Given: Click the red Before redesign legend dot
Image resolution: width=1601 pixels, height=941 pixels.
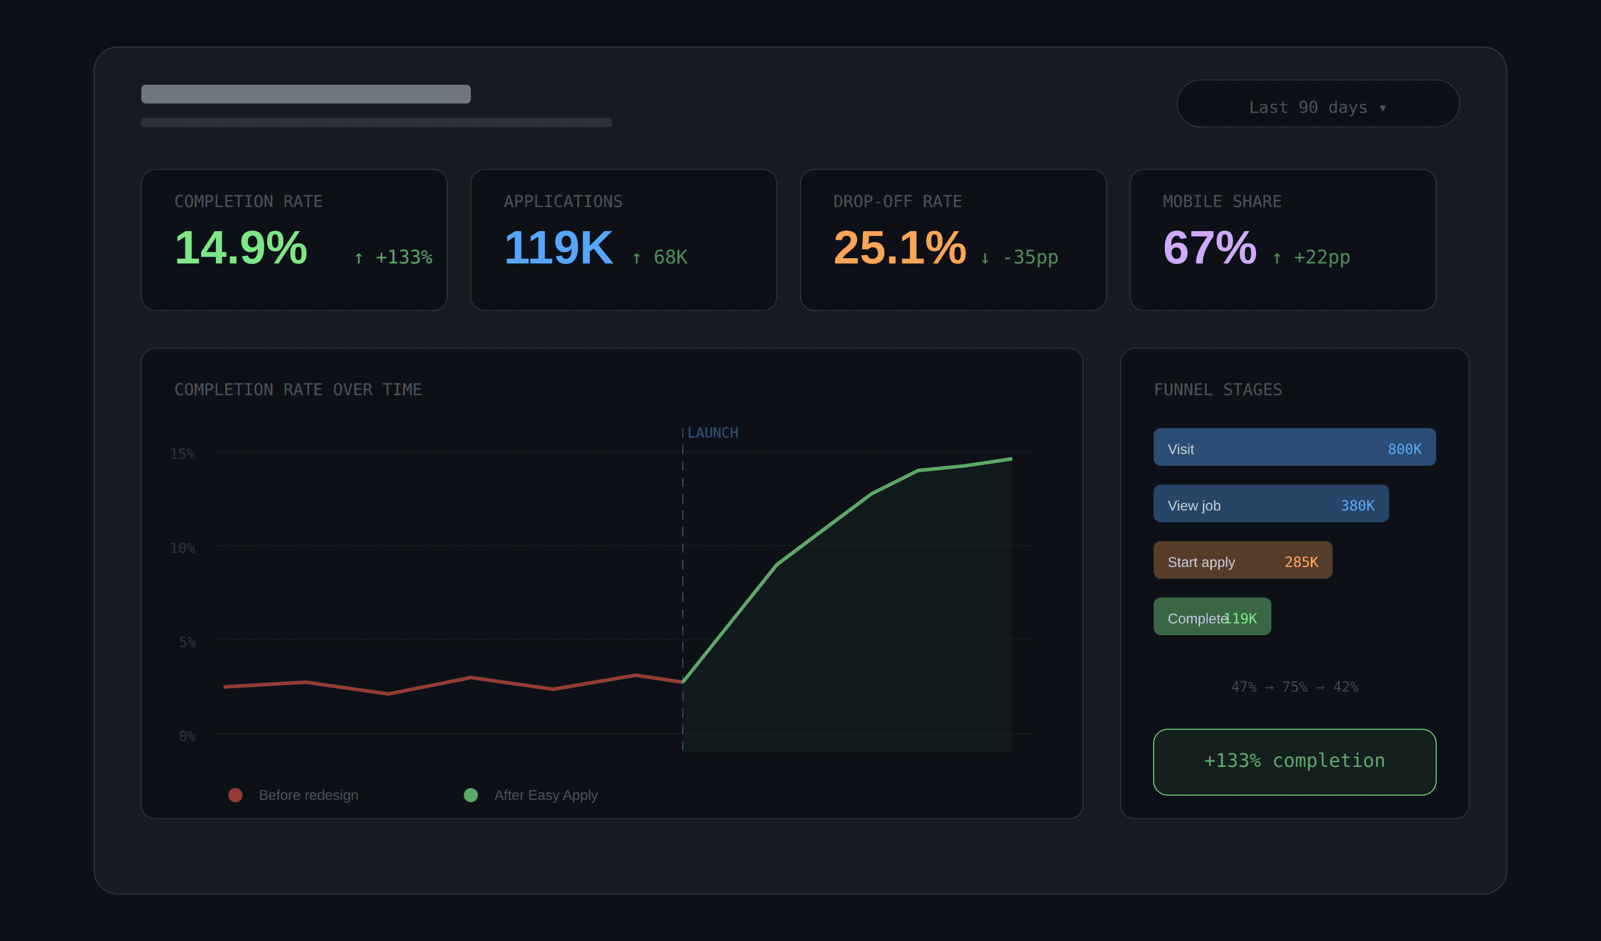Looking at the screenshot, I should point(235,795).
